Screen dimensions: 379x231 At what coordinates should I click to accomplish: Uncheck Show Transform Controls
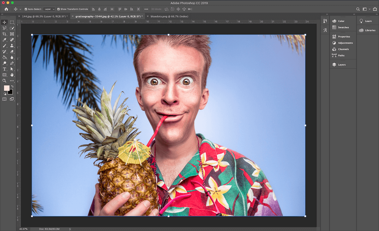(x=58, y=9)
